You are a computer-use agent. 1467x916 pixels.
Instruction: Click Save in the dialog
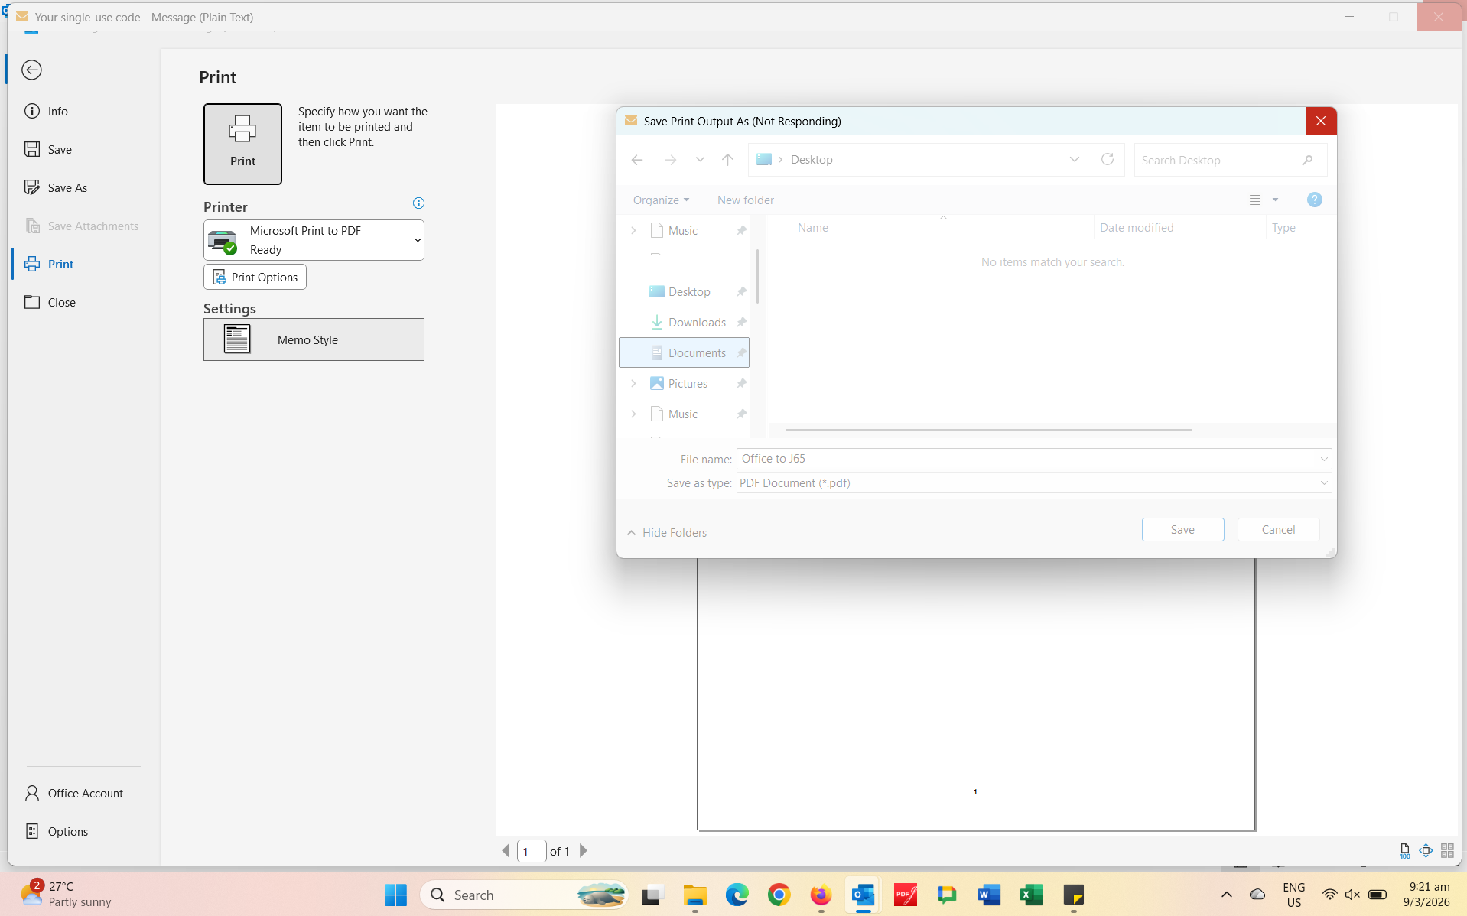(x=1182, y=530)
